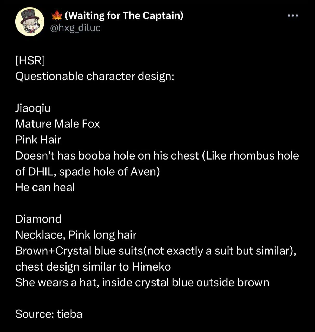The width and height of the screenshot is (315, 332).
Task: Click the word 'Himeko' in the post
Action: pos(151,267)
